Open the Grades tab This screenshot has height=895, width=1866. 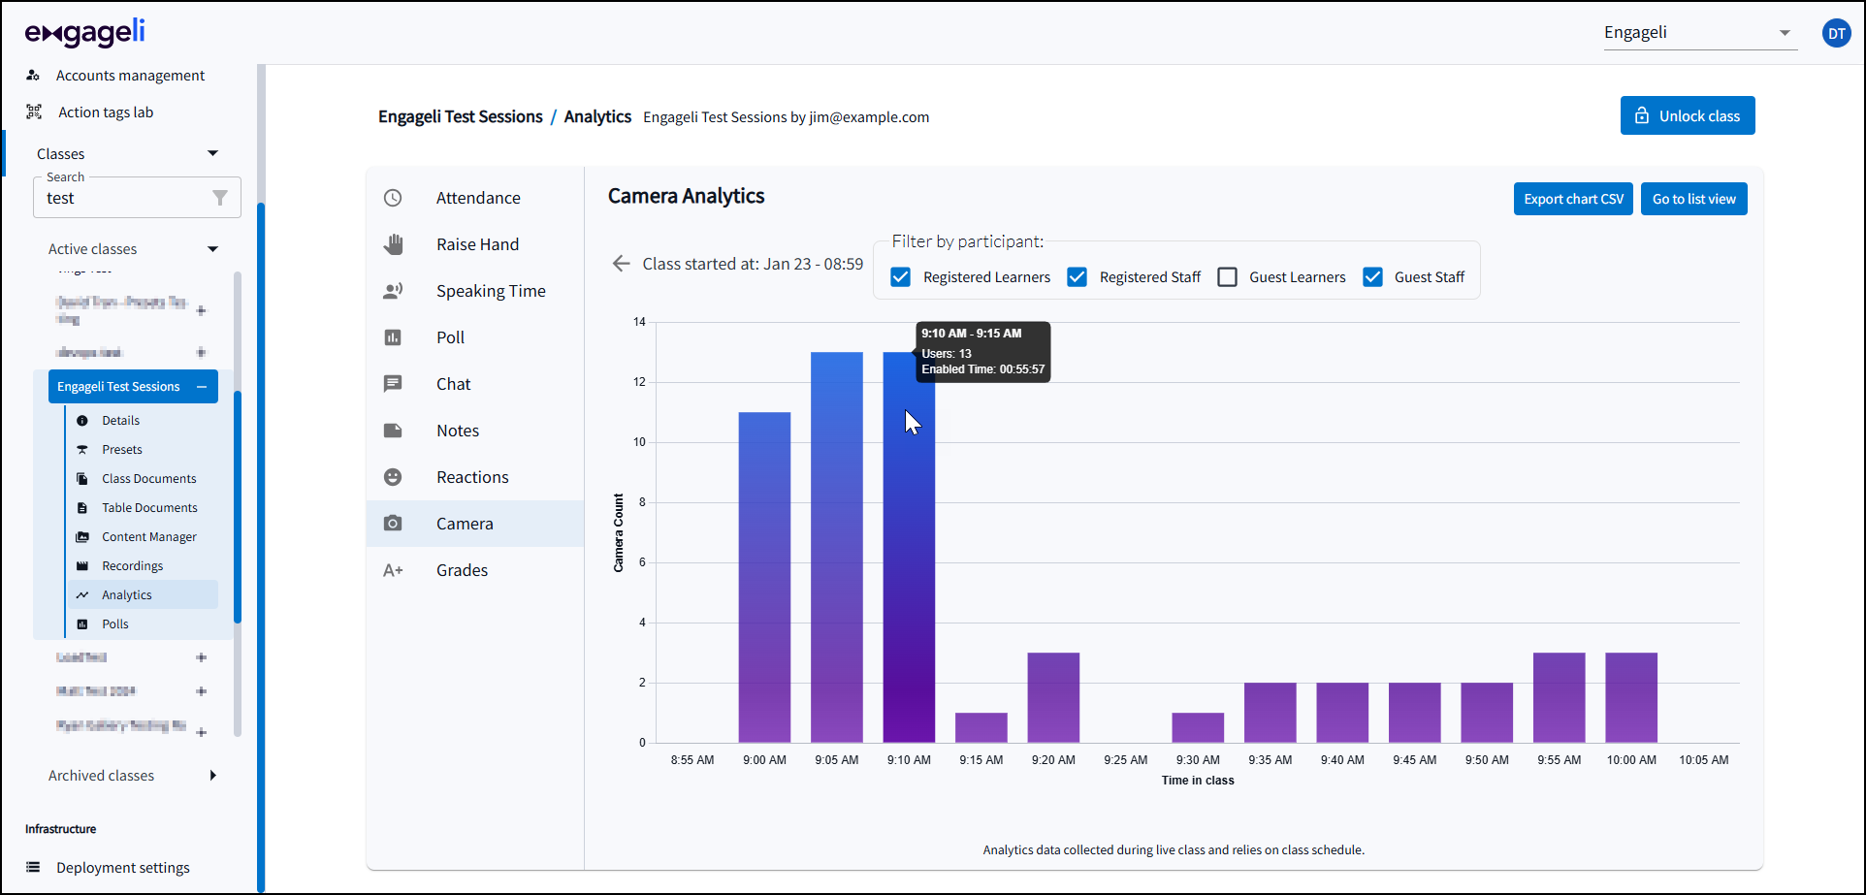(475, 570)
